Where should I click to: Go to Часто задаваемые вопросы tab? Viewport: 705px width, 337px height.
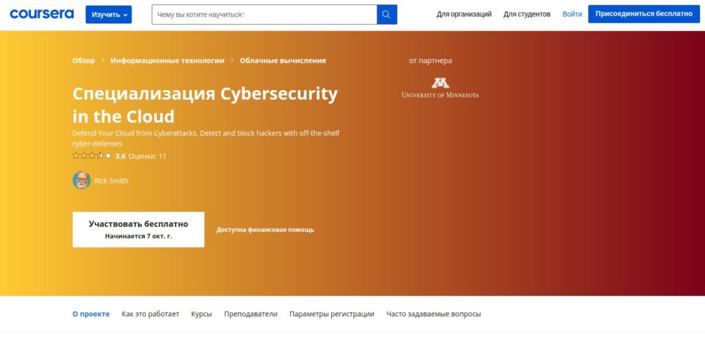tap(434, 314)
